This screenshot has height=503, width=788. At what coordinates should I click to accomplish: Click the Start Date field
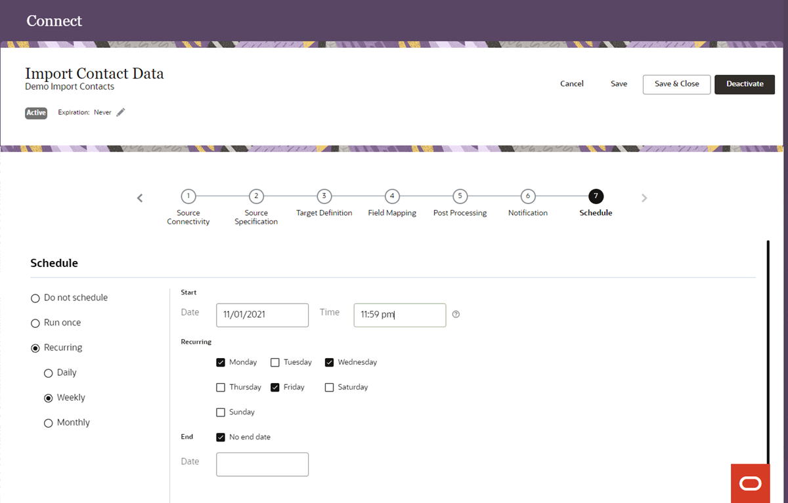[x=262, y=315]
